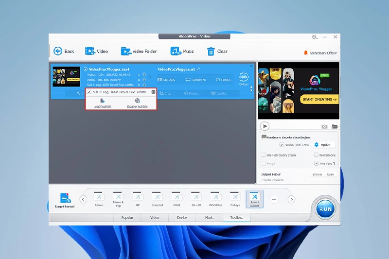Click the 1280x720 output resolution

click(196, 80)
